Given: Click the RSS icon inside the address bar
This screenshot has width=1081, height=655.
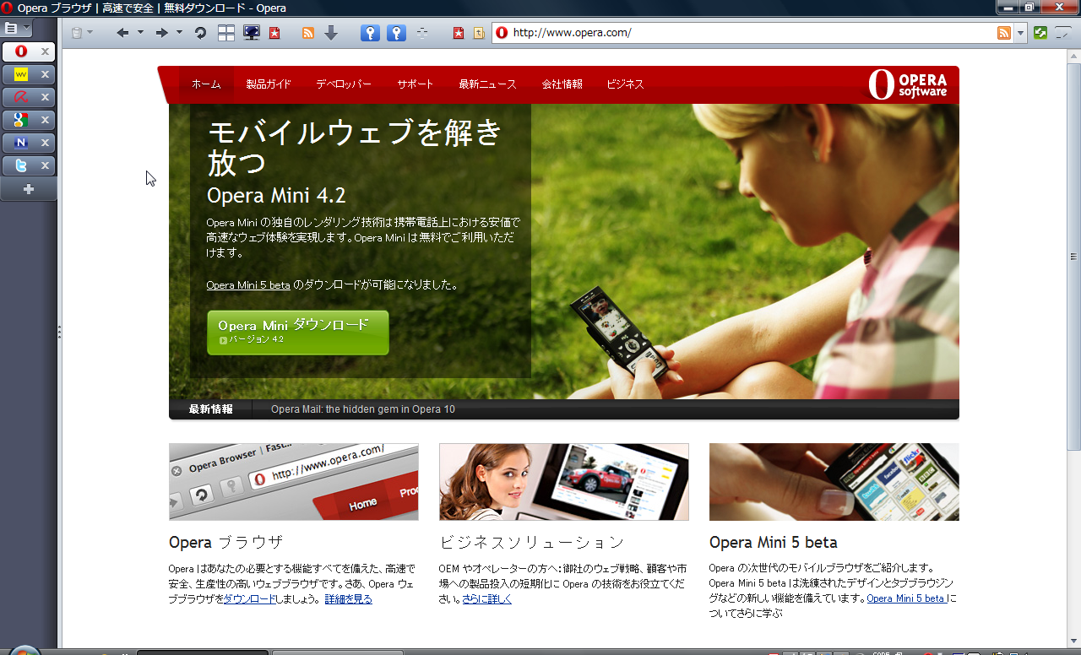Looking at the screenshot, I should (1004, 33).
